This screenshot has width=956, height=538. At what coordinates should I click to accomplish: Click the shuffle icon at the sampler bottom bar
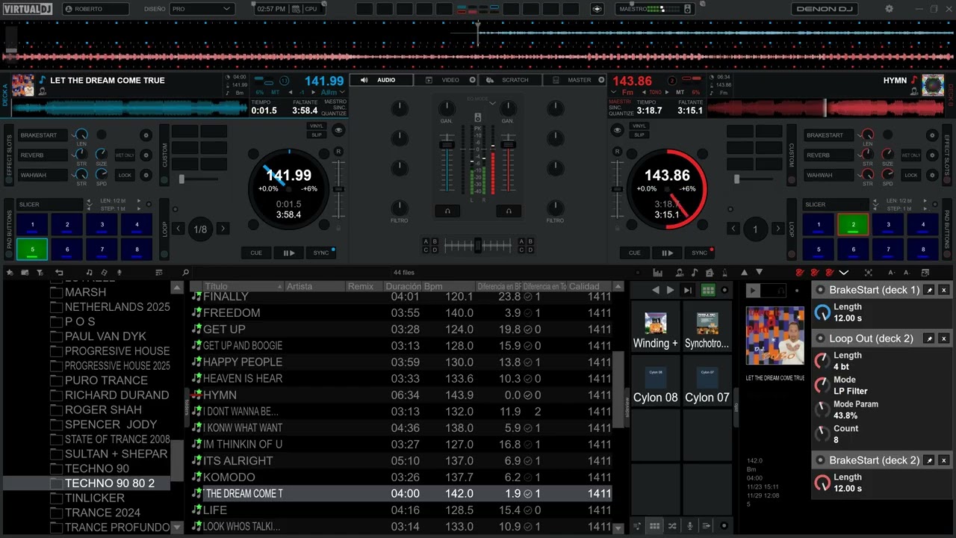[672, 526]
